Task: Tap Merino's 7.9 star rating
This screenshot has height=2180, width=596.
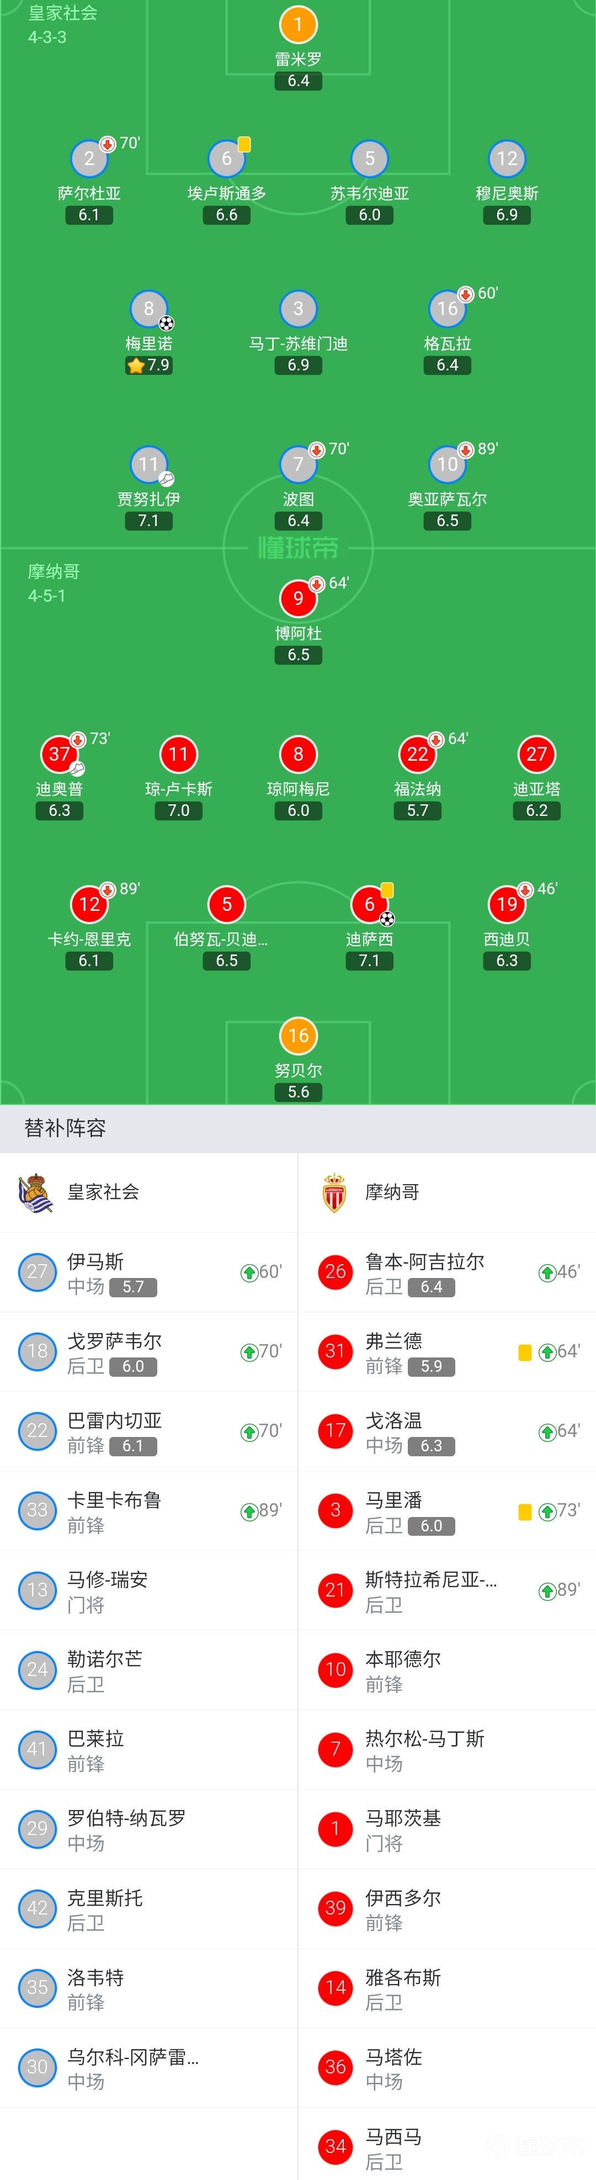Action: (149, 365)
